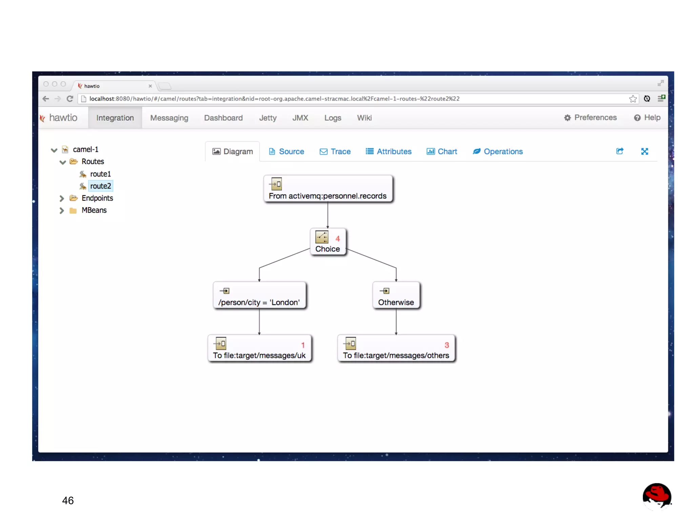Image resolution: width=694 pixels, height=521 pixels.
Task: Switch to the Source tab
Action: [286, 152]
